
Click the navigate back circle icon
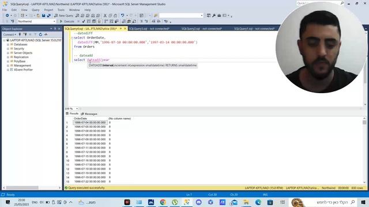[7, 16]
